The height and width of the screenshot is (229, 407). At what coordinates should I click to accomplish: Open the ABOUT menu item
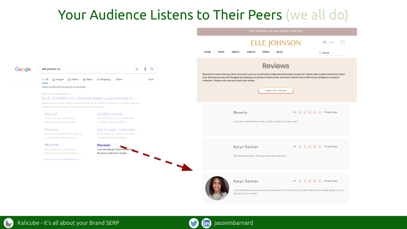(x=236, y=52)
